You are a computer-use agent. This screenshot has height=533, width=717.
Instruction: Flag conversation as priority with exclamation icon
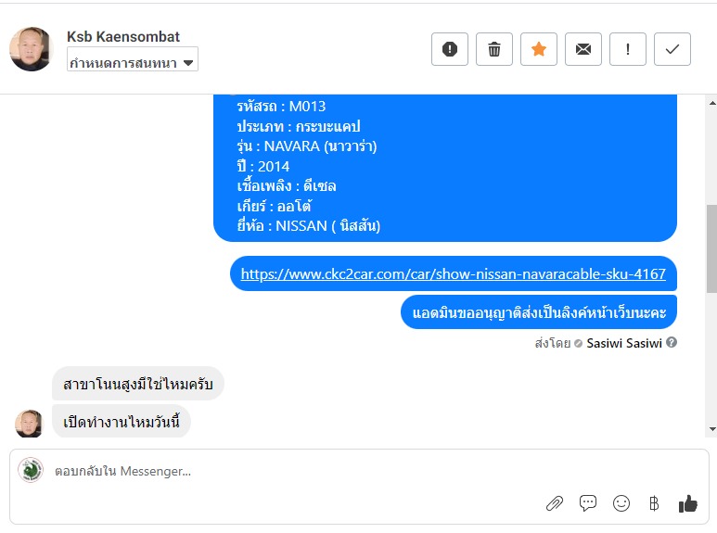pos(627,49)
